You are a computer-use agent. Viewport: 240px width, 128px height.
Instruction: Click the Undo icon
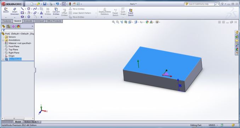(x=57, y=4)
